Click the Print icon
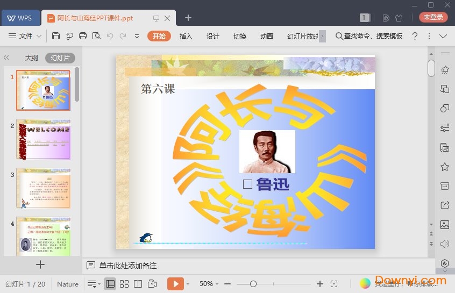This screenshot has height=293, width=455. click(x=83, y=36)
